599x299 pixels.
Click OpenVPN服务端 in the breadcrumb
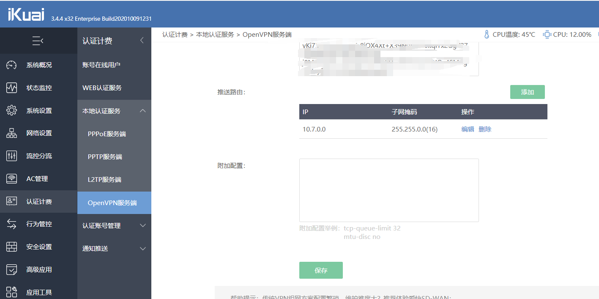tap(267, 35)
